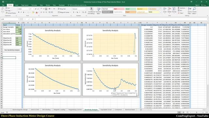Open Conditional Formatting menu

tap(91, 11)
